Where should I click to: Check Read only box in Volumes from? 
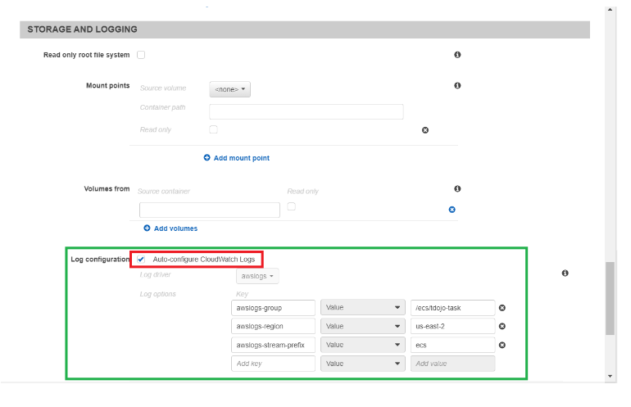[291, 207]
